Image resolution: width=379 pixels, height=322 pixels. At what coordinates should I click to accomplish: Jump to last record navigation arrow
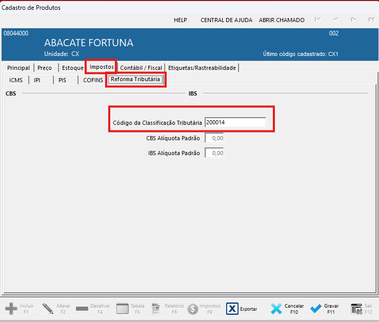point(371,20)
